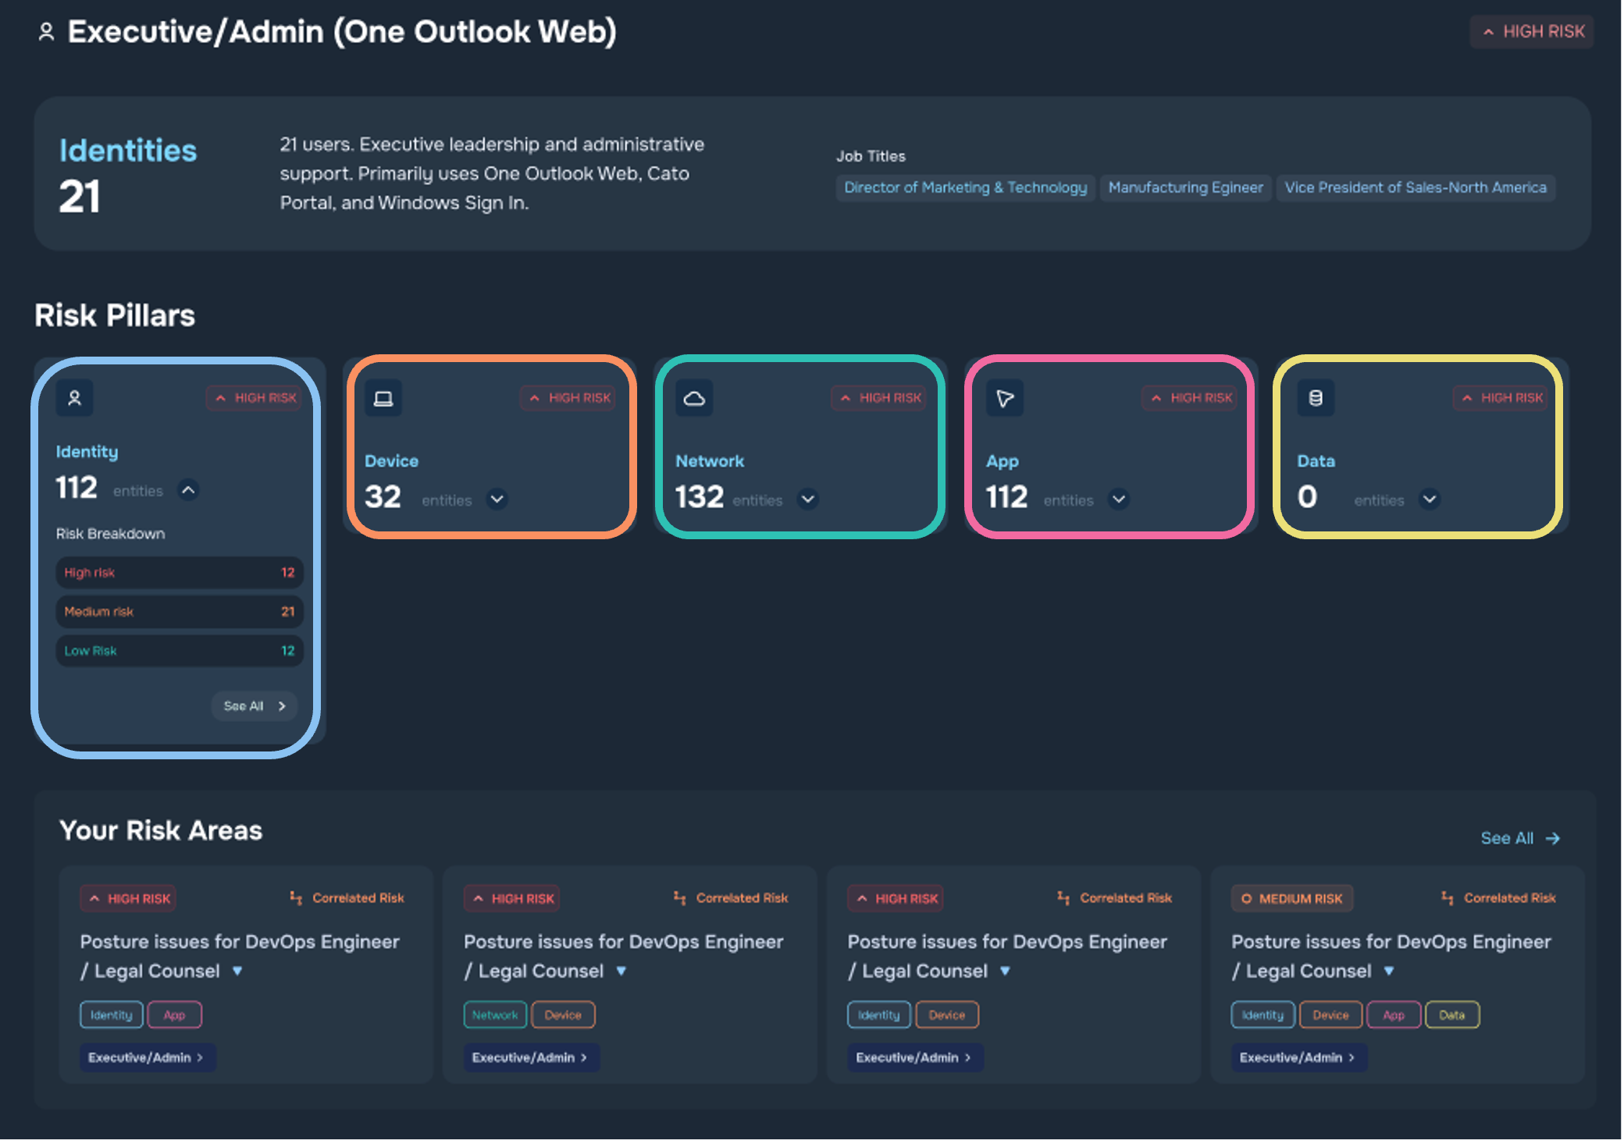Image resolution: width=1624 pixels, height=1144 pixels.
Task: Click Correlated Risk icon on first risk card
Action: (296, 898)
